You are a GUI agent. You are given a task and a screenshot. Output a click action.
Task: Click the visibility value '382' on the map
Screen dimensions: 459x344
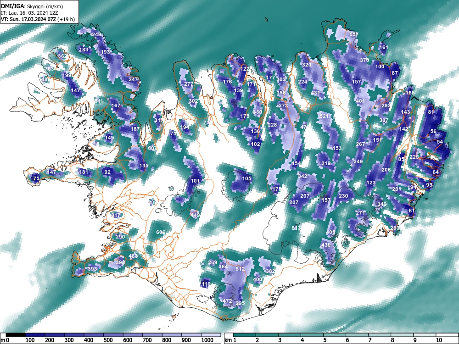click(x=270, y=271)
